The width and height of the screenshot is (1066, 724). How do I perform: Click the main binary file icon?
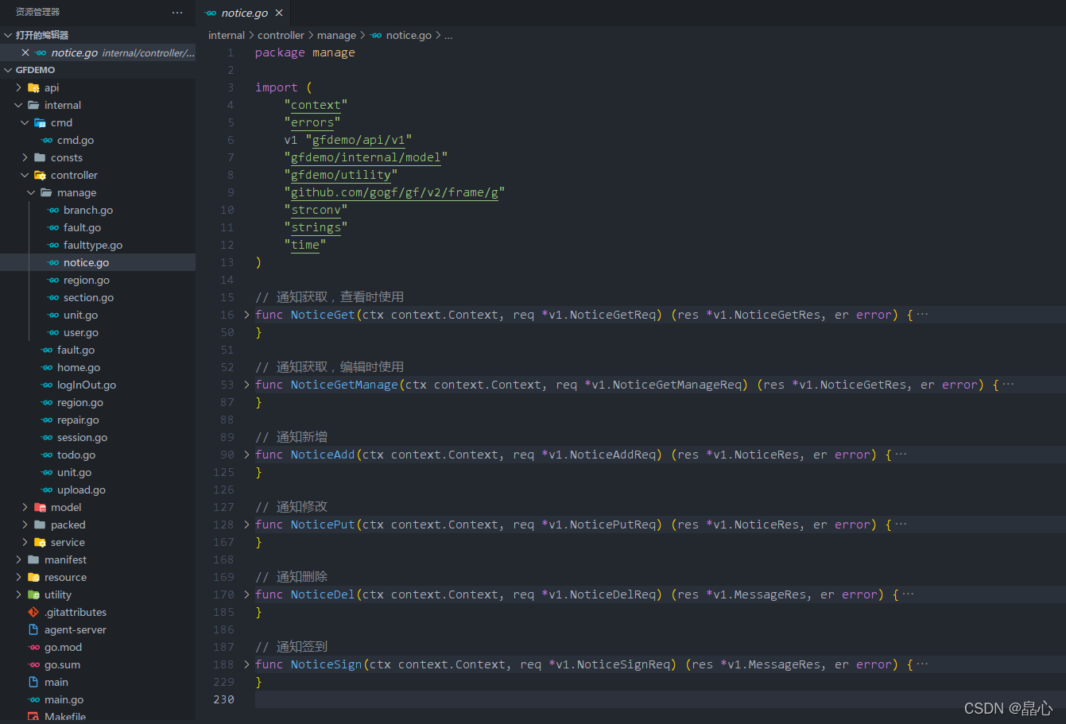click(x=33, y=682)
